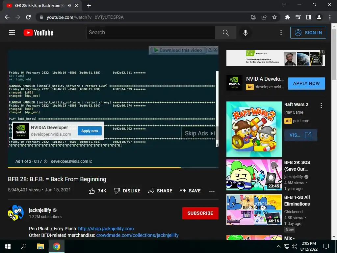Click help question mark on download bar

(x=210, y=50)
